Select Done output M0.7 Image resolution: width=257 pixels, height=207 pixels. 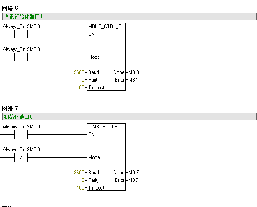[134, 173]
